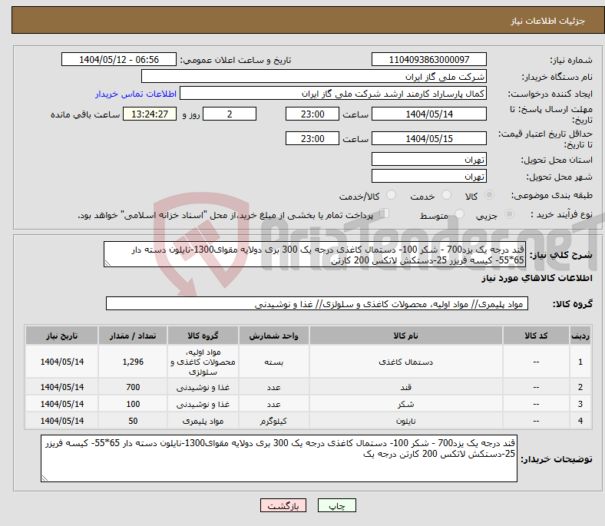Image resolution: width=605 pixels, height=526 pixels.
Task: Click the quantity cell 50
Action: pyautogui.click(x=133, y=421)
